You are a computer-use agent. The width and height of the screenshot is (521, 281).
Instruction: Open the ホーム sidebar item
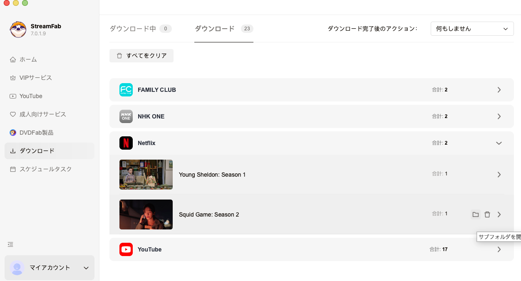[x=50, y=59]
